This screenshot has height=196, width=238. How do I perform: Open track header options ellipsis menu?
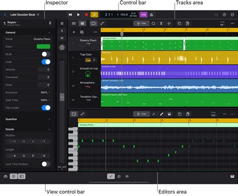[95, 32]
